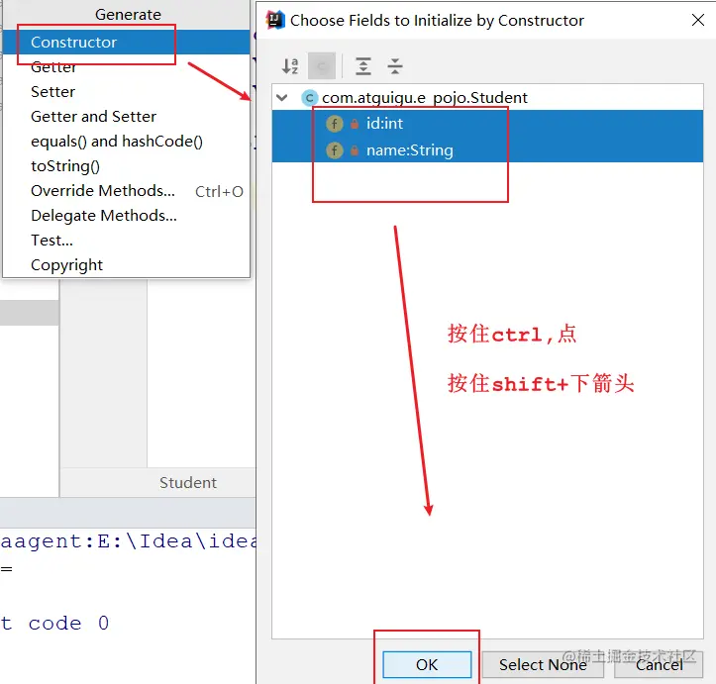The height and width of the screenshot is (684, 716).
Task: Pick equals() and hashCode() entry
Action: click(126, 142)
